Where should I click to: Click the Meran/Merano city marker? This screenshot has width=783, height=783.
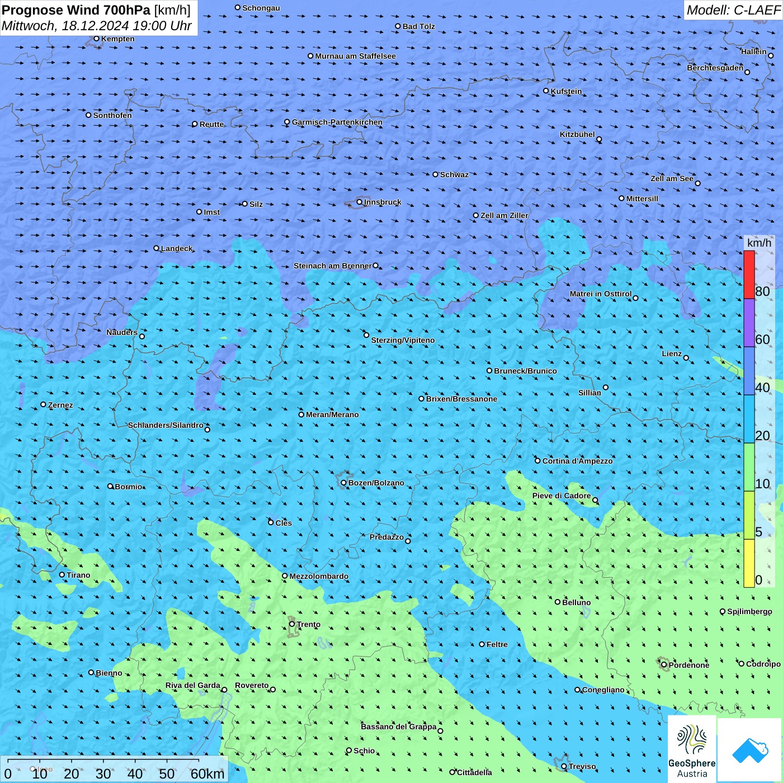[x=301, y=414]
